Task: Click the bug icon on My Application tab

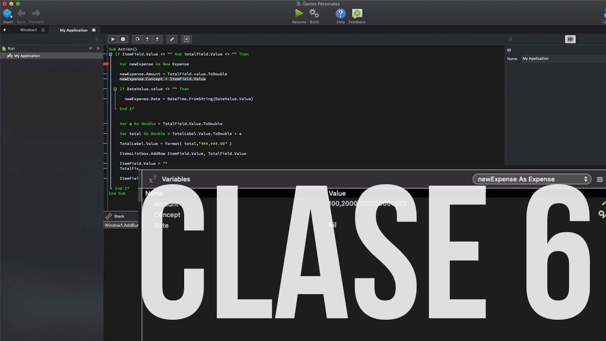Action: [x=94, y=30]
